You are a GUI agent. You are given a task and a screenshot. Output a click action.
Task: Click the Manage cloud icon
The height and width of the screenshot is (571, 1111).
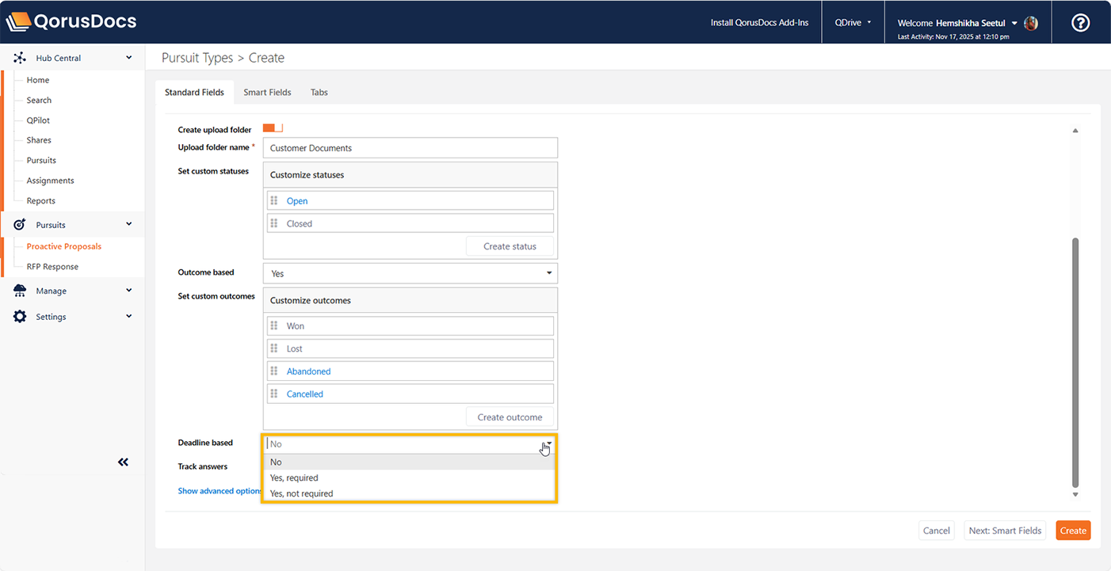[x=20, y=291]
